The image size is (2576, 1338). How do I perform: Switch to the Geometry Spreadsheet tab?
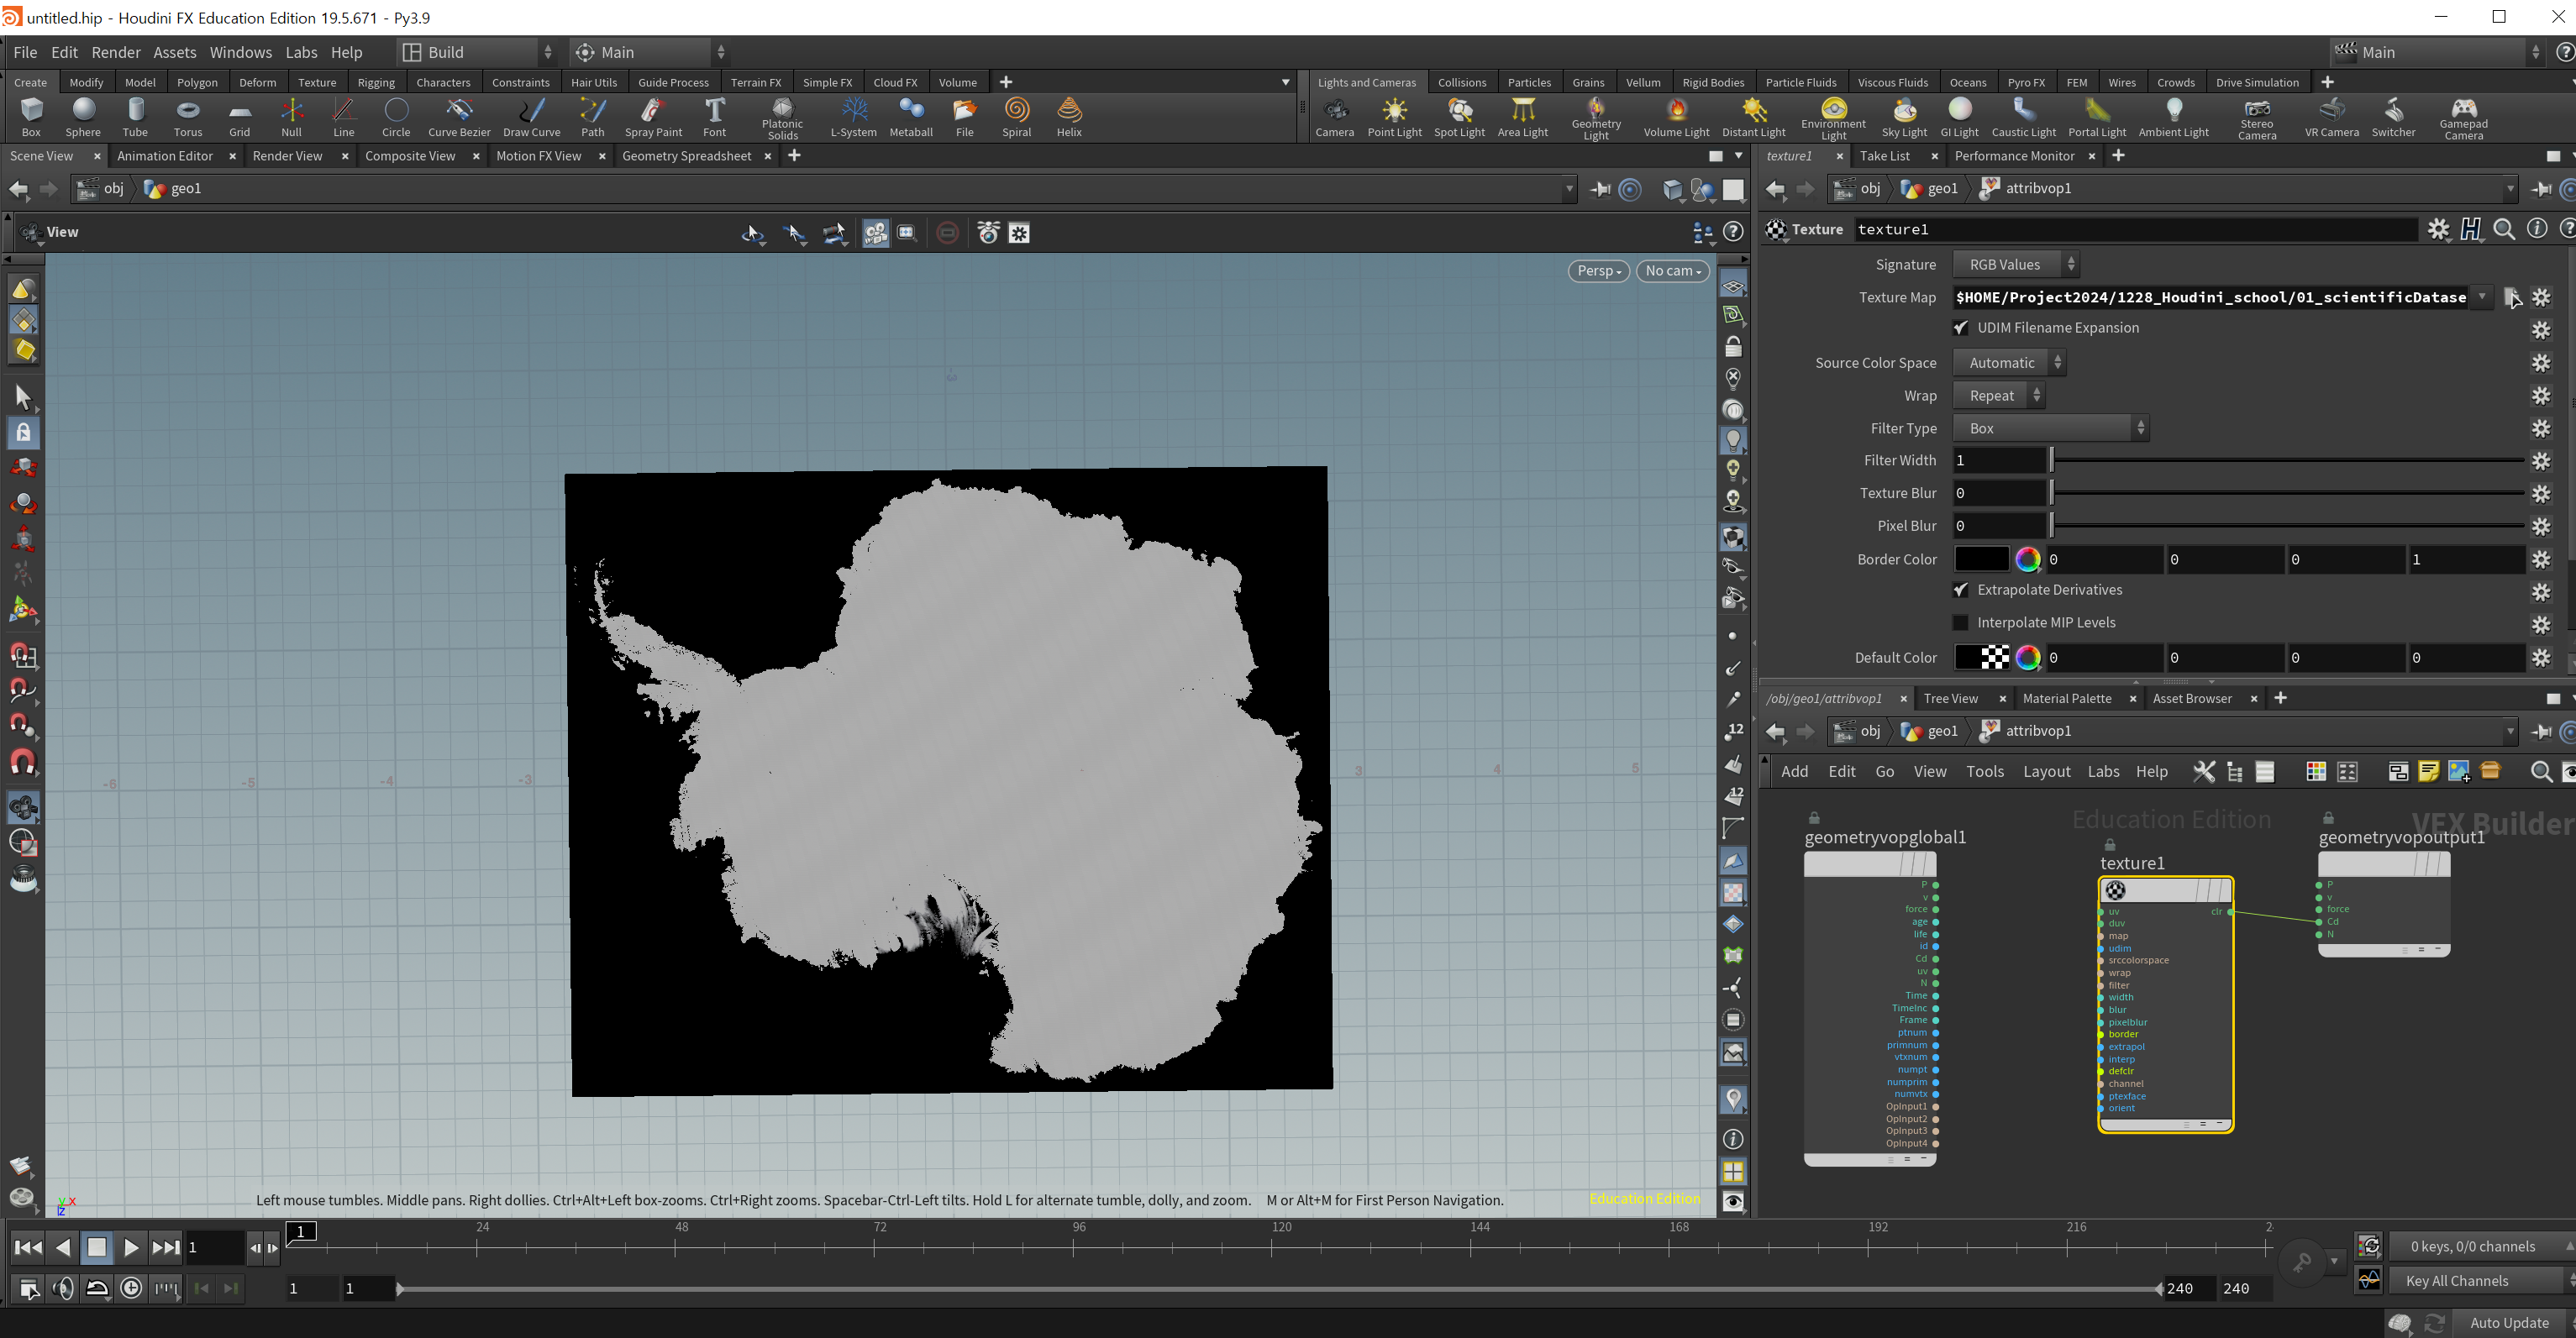point(686,156)
